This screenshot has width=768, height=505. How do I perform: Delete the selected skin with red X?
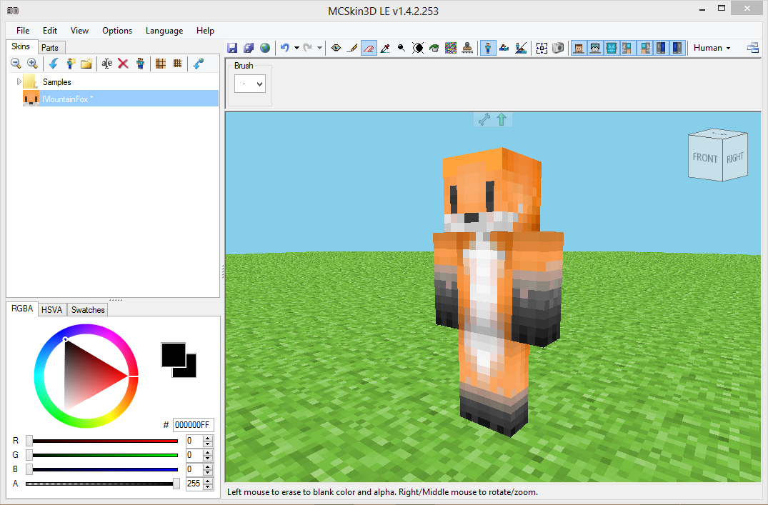[123, 63]
